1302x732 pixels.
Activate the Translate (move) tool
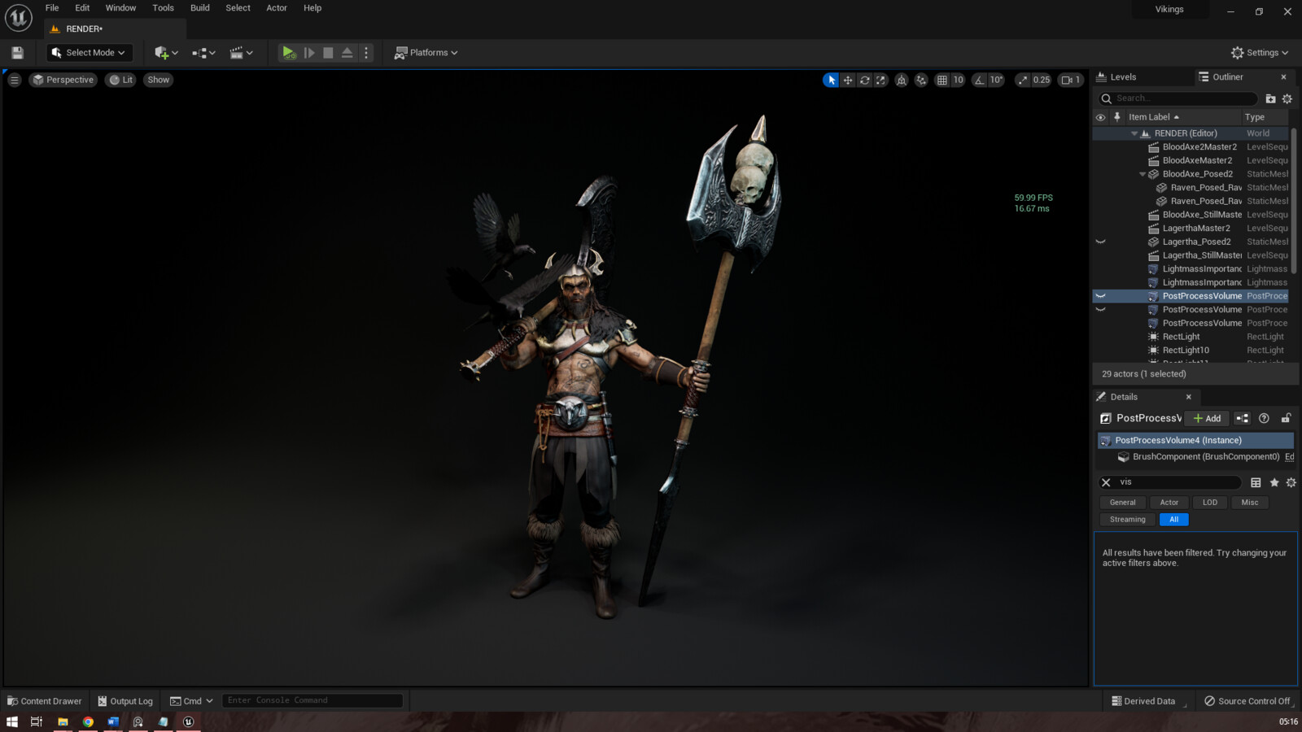point(848,80)
